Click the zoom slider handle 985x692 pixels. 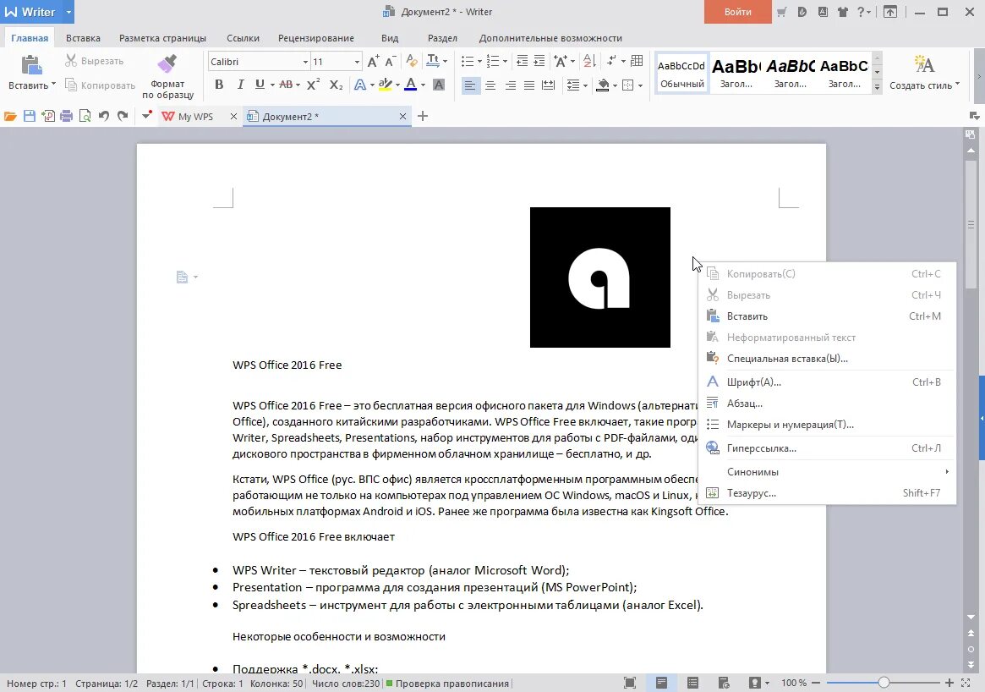coord(884,683)
